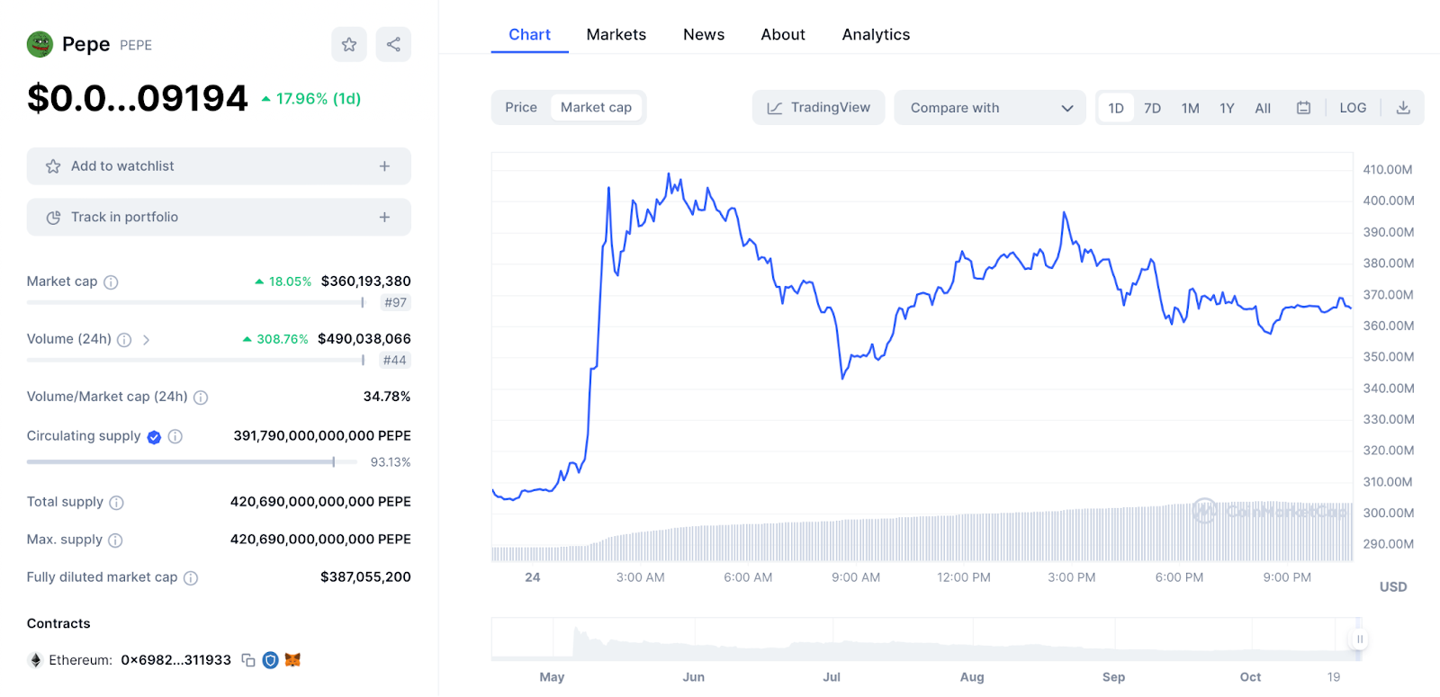Click the 308.76% volume change

coord(275,339)
